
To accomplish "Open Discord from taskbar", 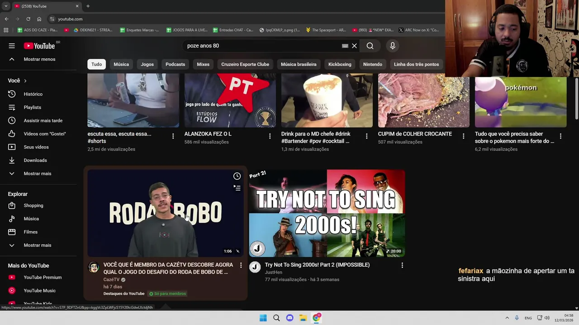I will point(289,318).
